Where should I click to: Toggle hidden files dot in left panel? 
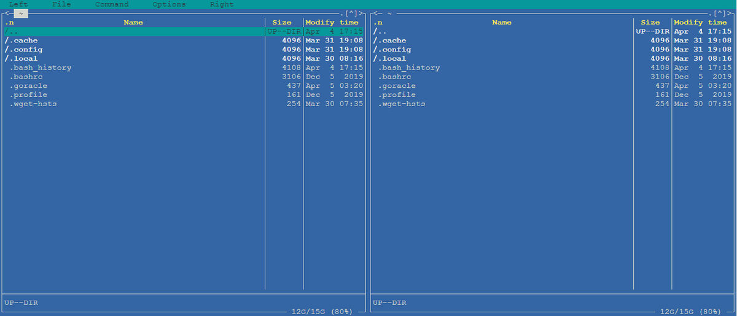pyautogui.click(x=341, y=13)
